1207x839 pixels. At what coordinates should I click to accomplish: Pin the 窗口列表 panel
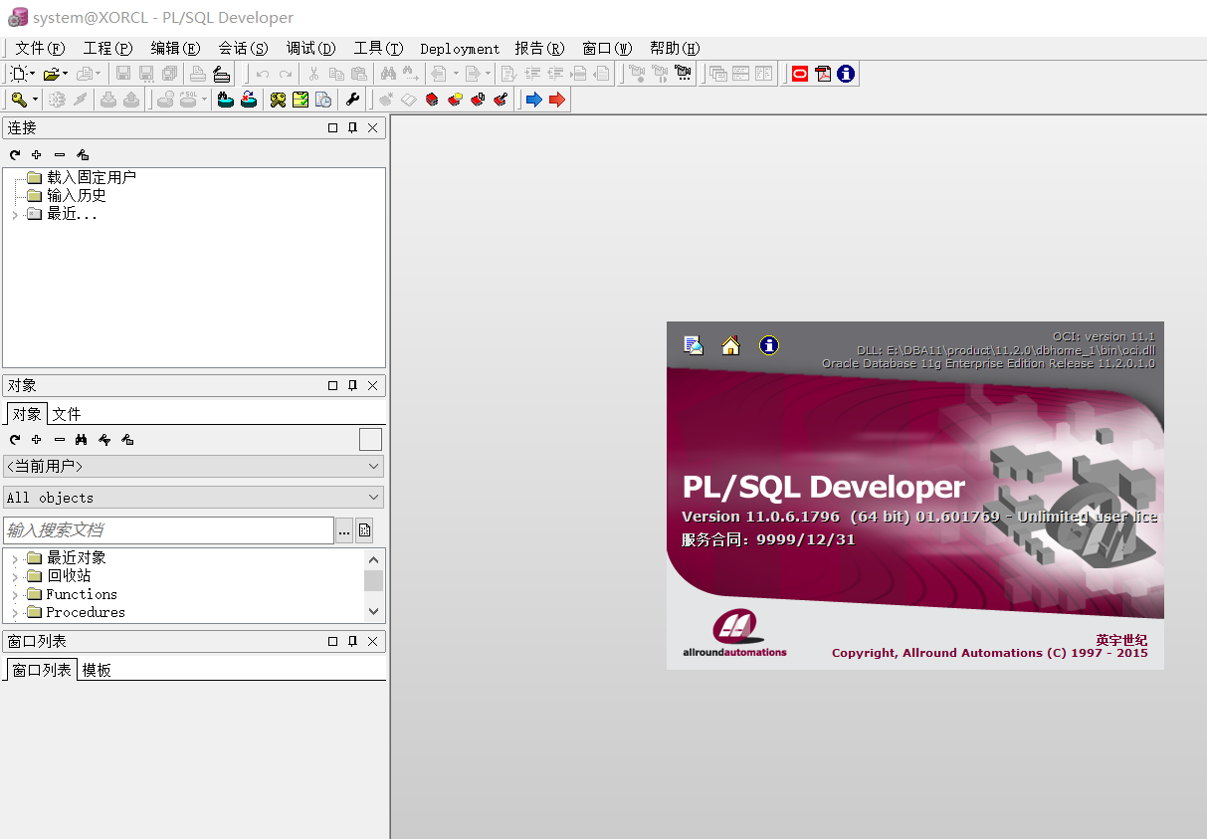click(352, 642)
